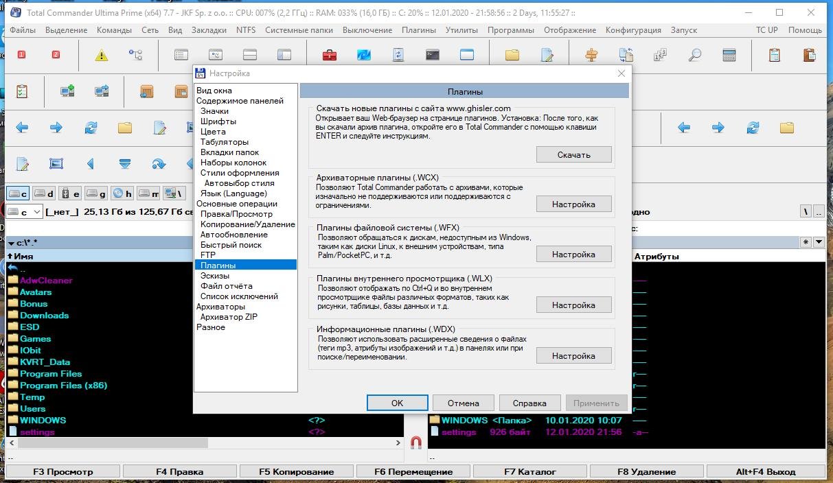Open the calculator icon in top toolbar

click(x=729, y=55)
